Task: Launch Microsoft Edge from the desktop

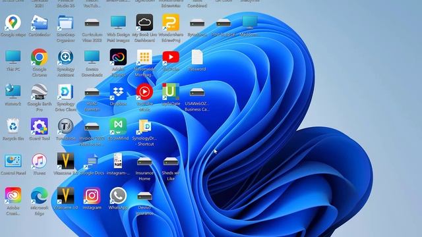Action: pos(40,195)
